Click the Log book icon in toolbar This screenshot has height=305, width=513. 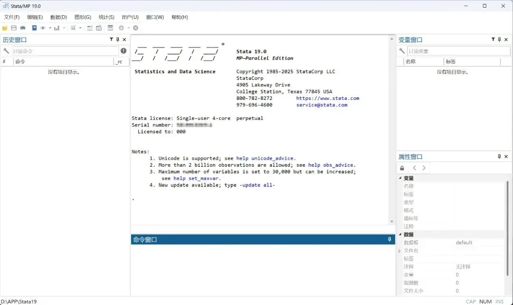tap(34, 28)
